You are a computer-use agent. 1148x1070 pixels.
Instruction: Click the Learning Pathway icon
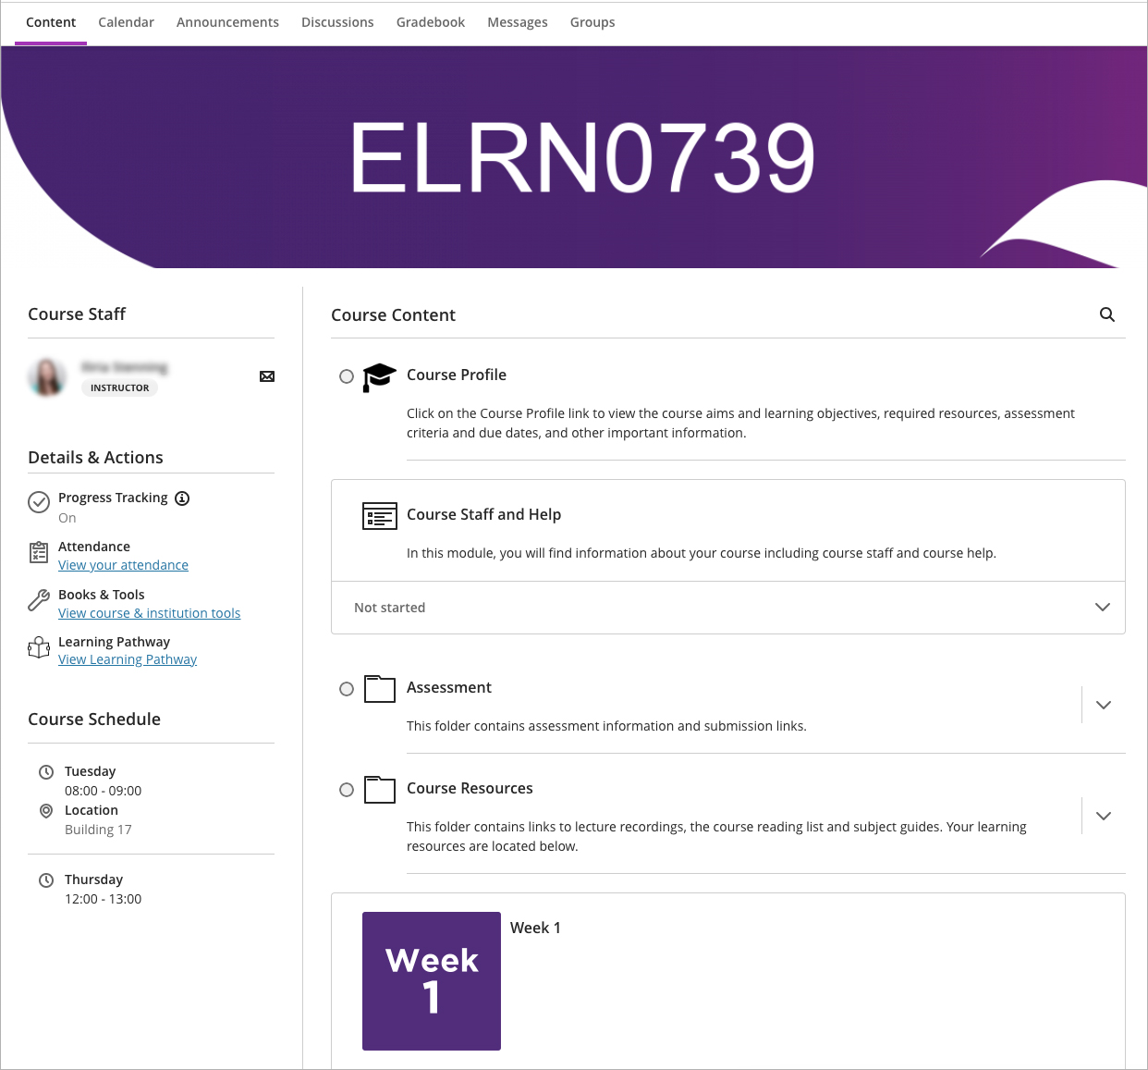click(39, 647)
